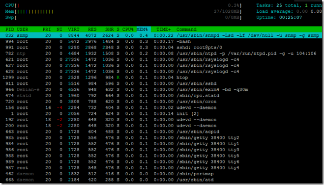Select the sshd: root@pts/0 row
This screenshot has height=185, width=324.
point(161,48)
